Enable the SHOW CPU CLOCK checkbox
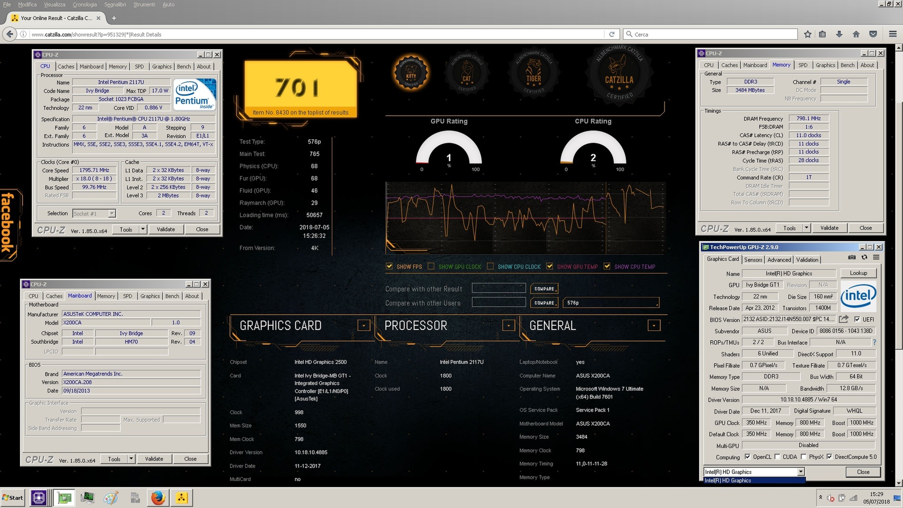This screenshot has height=508, width=903. tap(490, 266)
